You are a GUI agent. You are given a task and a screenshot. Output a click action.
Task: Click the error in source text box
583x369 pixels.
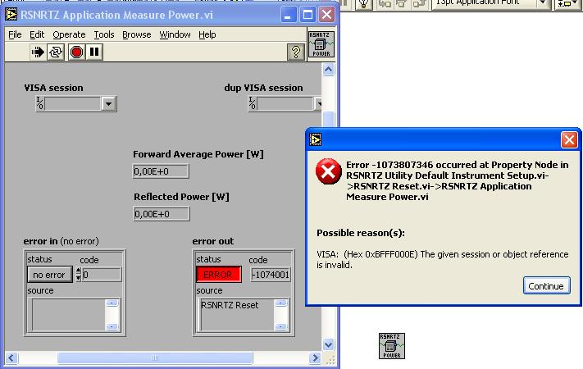[68, 315]
